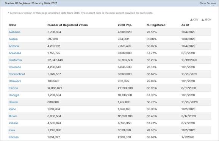This screenshot has width=219, height=141.
Task: Open the Connecticut state link
Action: [17, 74]
